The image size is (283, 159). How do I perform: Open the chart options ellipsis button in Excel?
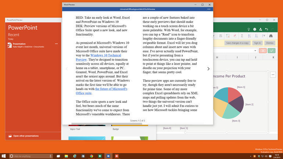(x=273, y=75)
